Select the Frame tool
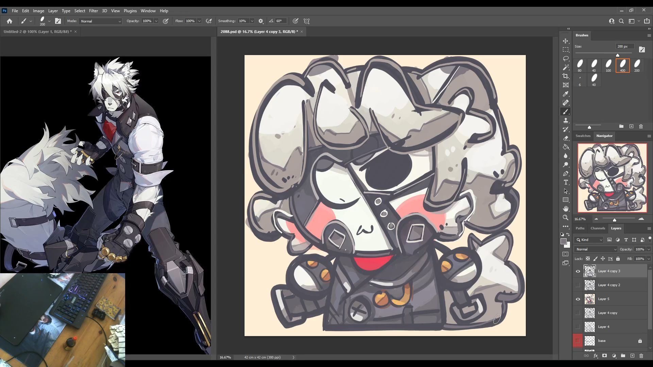 (566, 85)
